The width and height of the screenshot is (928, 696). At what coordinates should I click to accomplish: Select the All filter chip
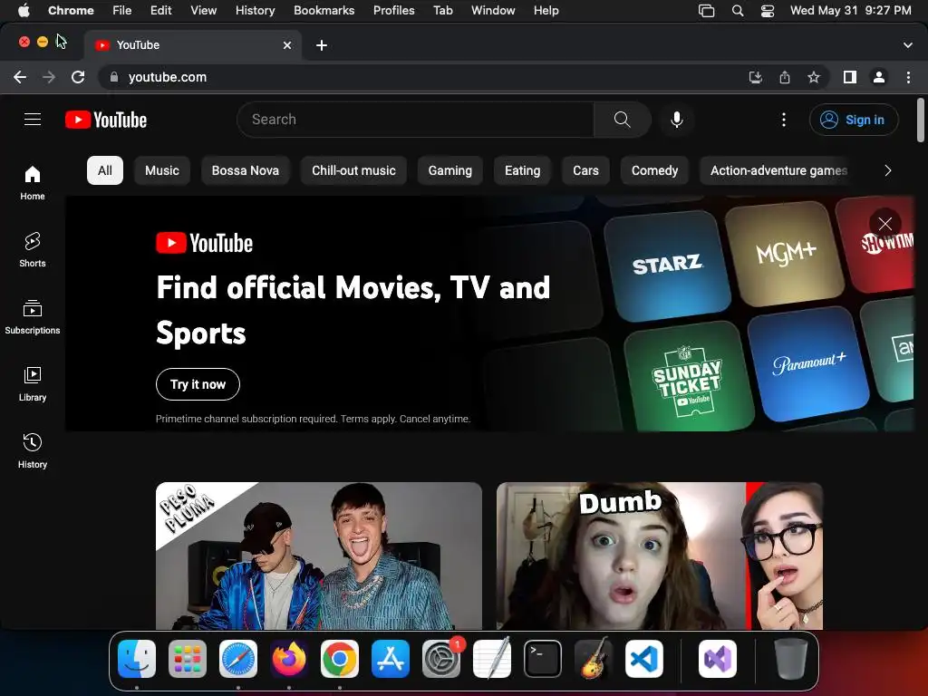105,170
